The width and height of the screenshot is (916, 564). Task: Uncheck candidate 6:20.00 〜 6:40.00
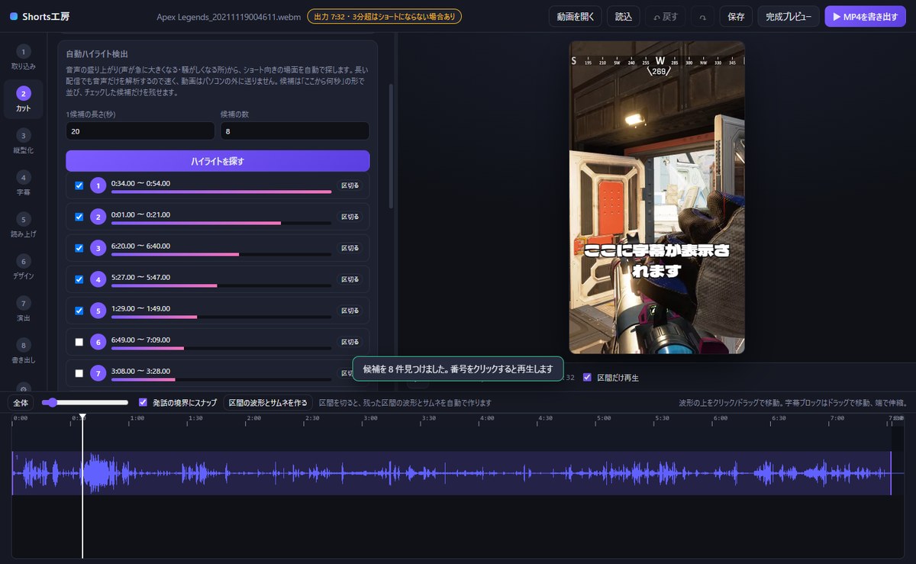click(x=79, y=248)
